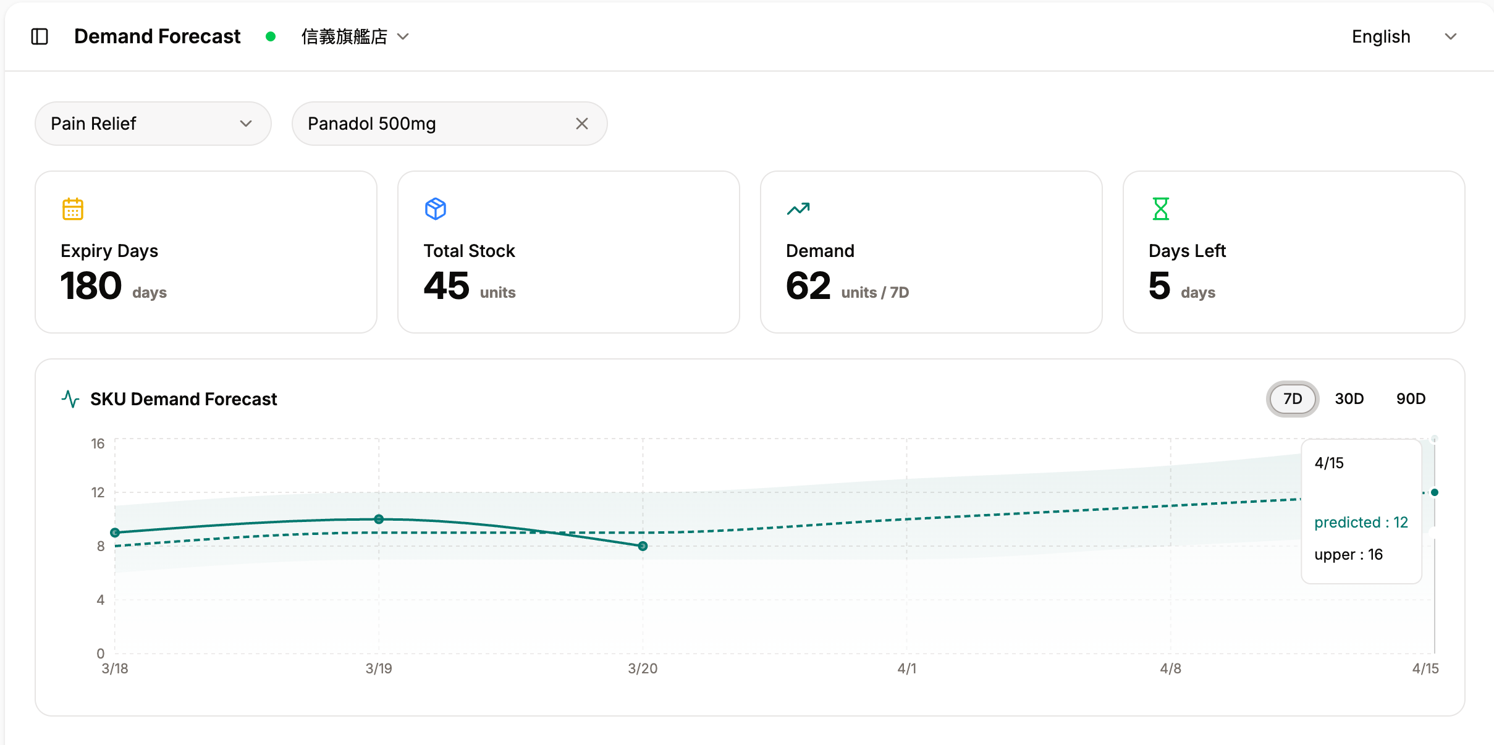Expand the Pain Relief category dropdown

pos(153,124)
